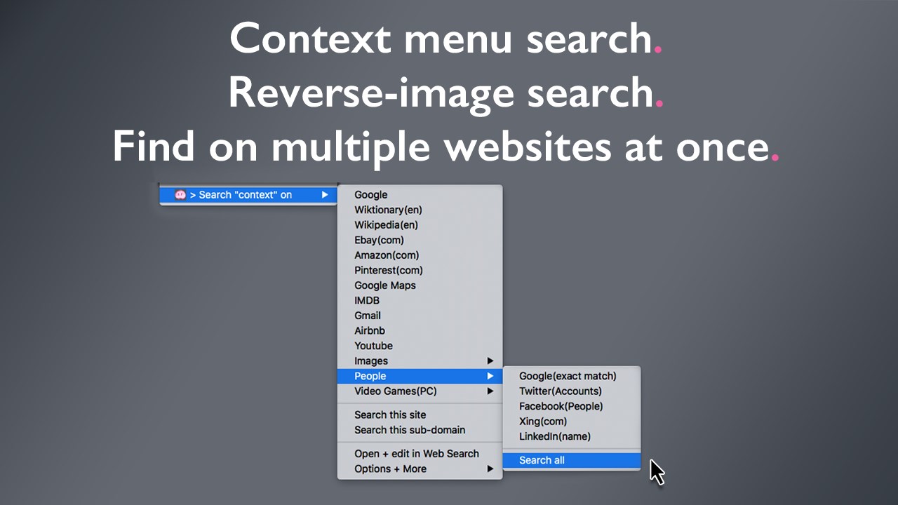Choose LinkedIn(name) search

click(572, 436)
